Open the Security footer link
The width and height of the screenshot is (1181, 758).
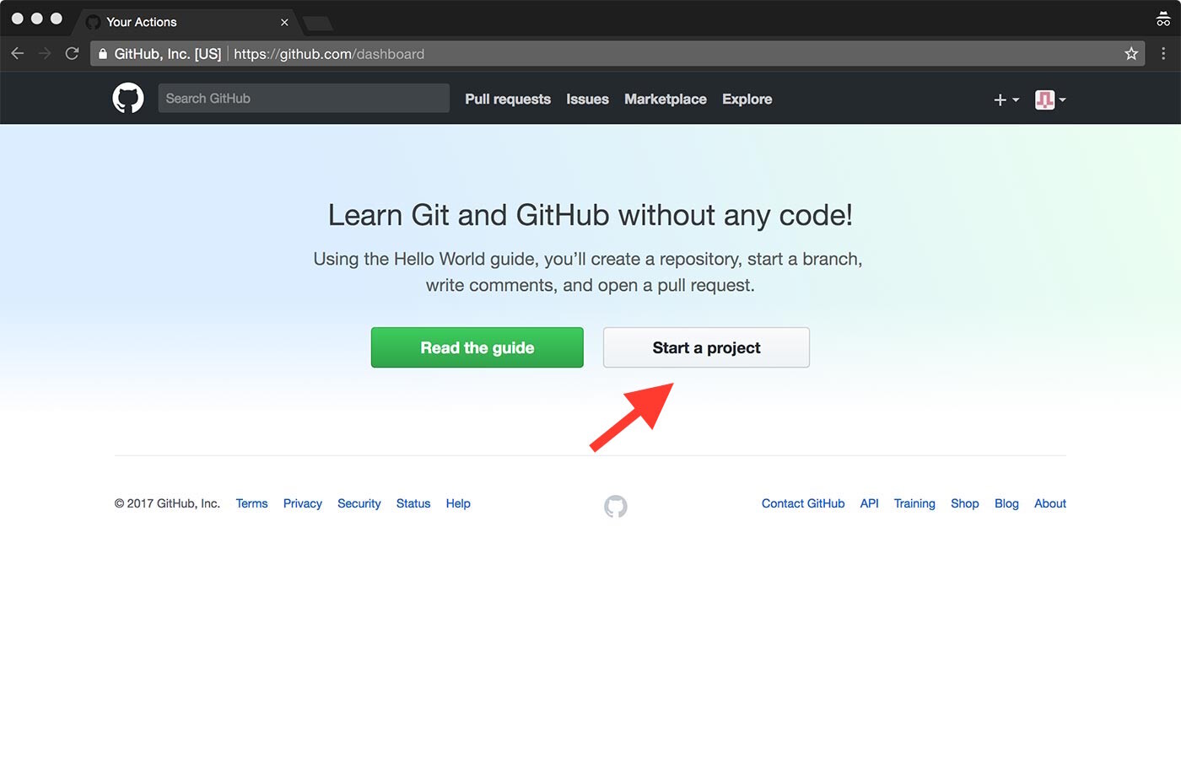point(359,503)
